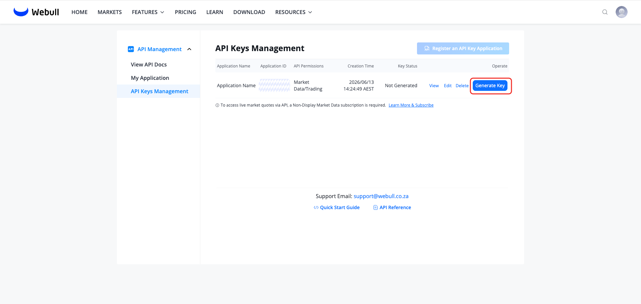Open View API Docs in sidebar
Screen dimensions: 641x304
[149, 64]
